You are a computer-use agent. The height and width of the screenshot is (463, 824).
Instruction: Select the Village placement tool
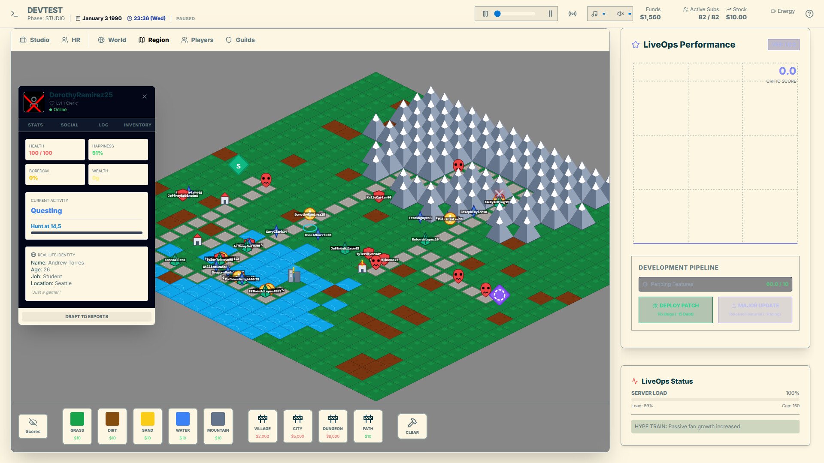[x=262, y=426]
